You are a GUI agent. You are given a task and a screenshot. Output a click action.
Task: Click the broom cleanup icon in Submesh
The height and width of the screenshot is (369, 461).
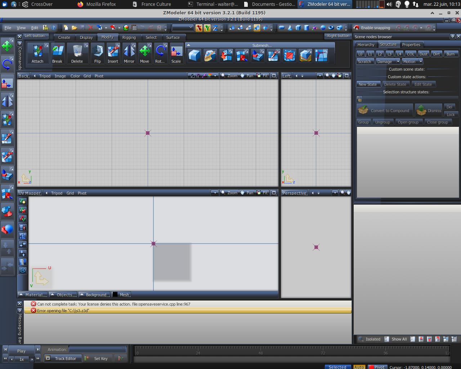tap(210, 55)
